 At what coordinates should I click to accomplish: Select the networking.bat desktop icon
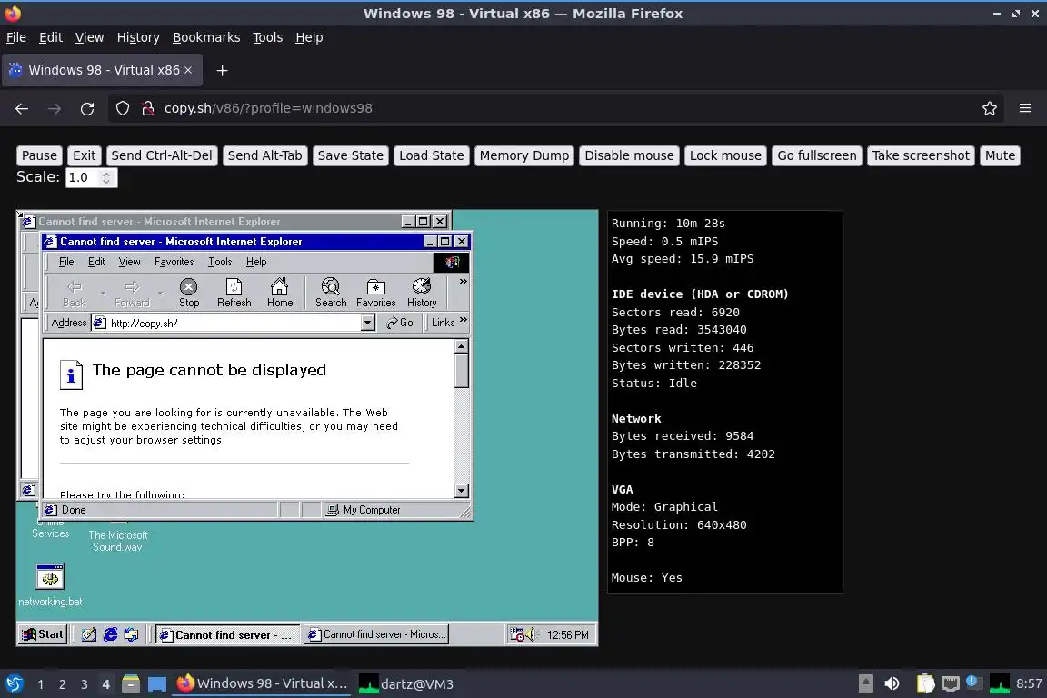pyautogui.click(x=50, y=586)
